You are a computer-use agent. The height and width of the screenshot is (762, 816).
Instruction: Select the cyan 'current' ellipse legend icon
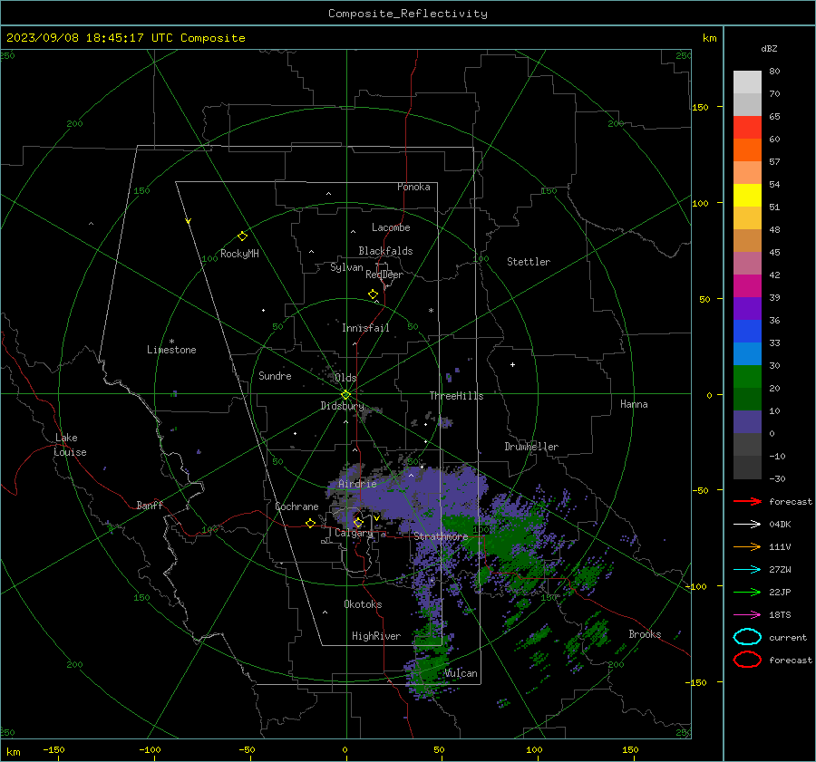(x=747, y=637)
